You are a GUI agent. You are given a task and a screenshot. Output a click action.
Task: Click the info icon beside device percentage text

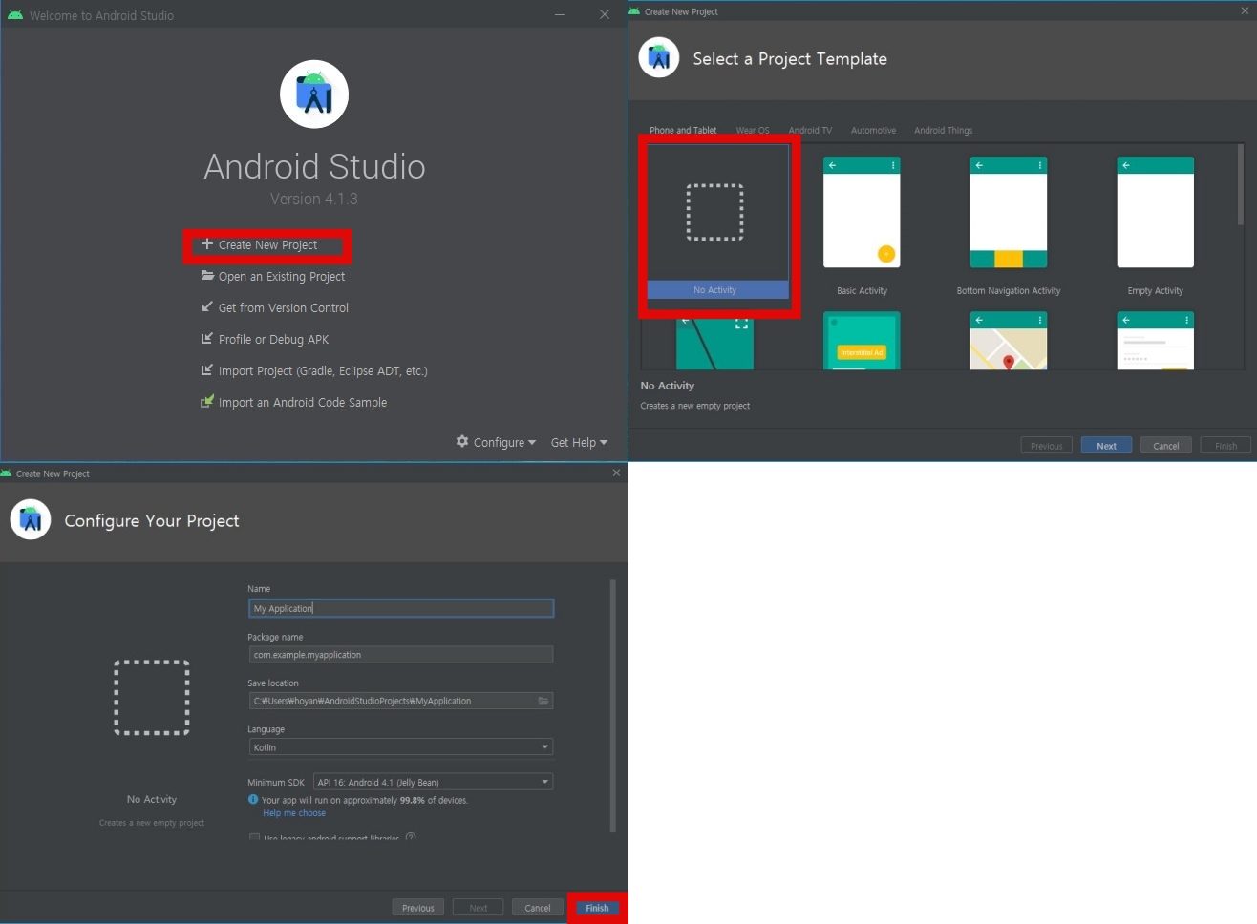(x=253, y=800)
